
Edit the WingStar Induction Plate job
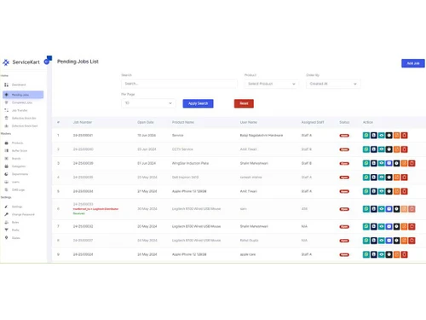point(404,163)
